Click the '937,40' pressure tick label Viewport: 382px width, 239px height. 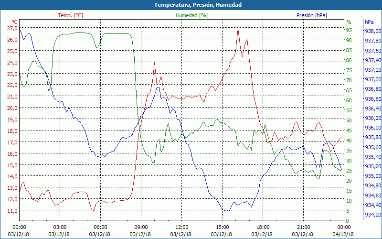point(372,60)
